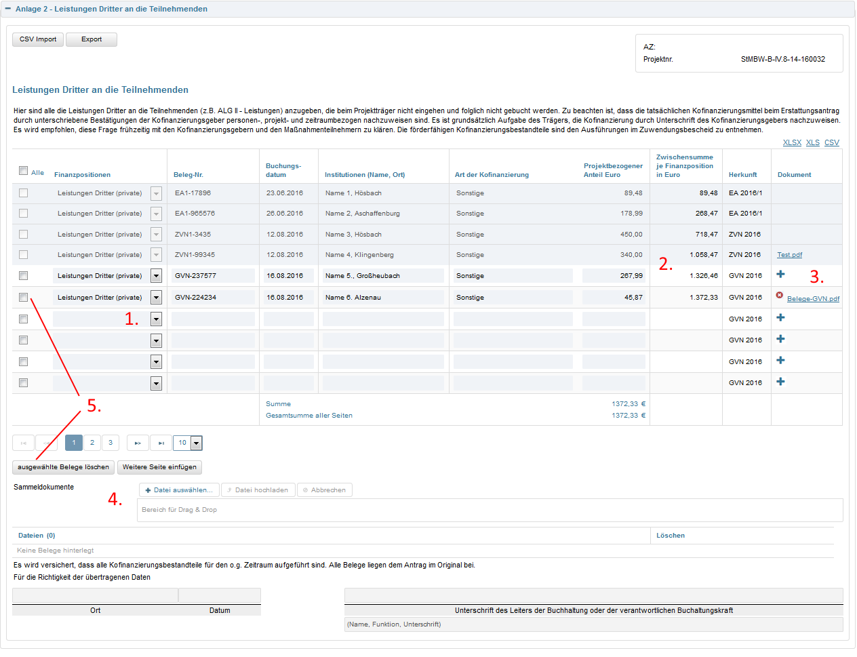Open the page size dropdown showing 10
Viewport: 857px width, 657px height.
point(196,443)
